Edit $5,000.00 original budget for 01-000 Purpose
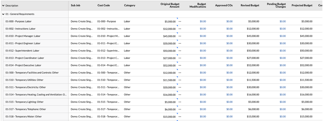The height and width of the screenshot is (121, 324). pos(170,21)
